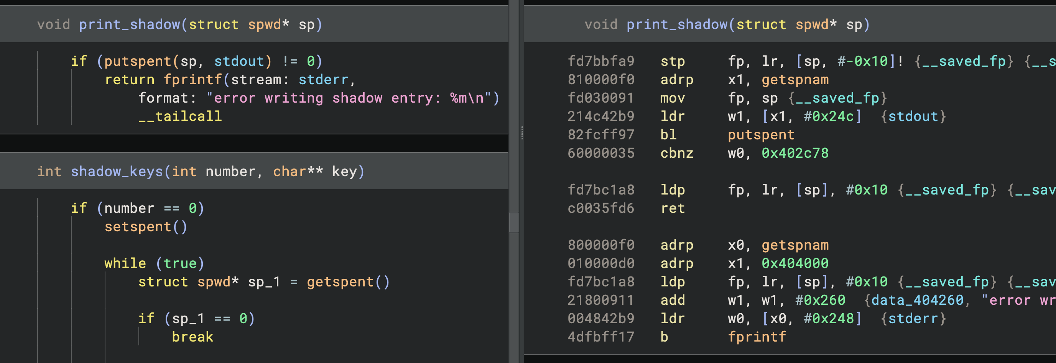This screenshot has width=1056, height=363.
Task: Select the ret instruction in disassembly
Action: (x=672, y=208)
